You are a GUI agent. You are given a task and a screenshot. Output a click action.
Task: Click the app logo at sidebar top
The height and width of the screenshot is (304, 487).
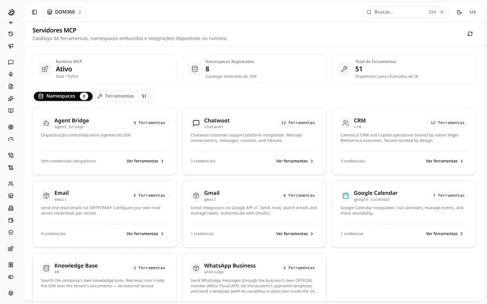pyautogui.click(x=11, y=12)
